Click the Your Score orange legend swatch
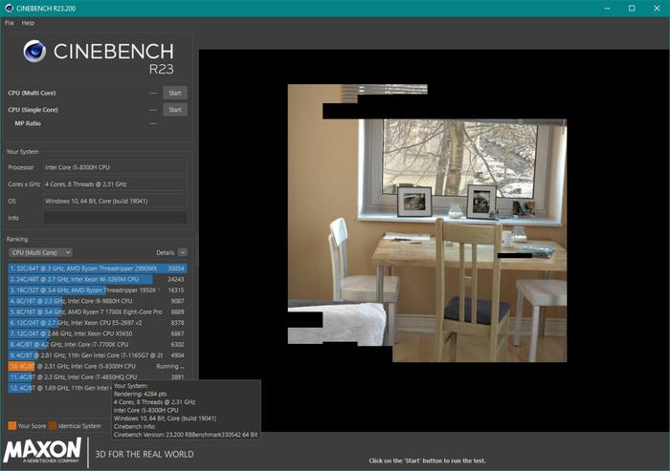The width and height of the screenshot is (670, 471). (11, 426)
